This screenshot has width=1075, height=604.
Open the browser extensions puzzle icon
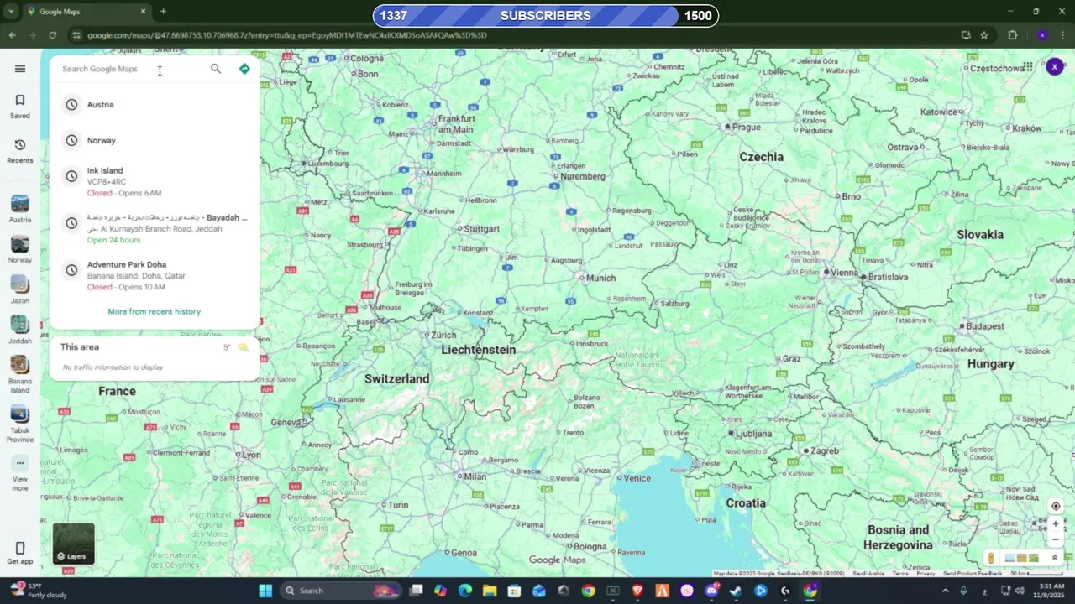click(x=1012, y=35)
